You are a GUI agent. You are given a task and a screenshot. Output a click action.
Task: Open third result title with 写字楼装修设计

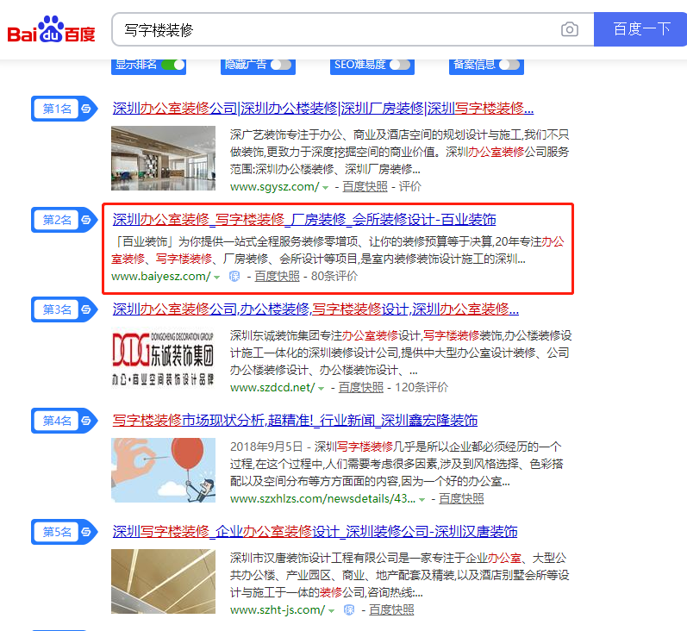pos(315,309)
